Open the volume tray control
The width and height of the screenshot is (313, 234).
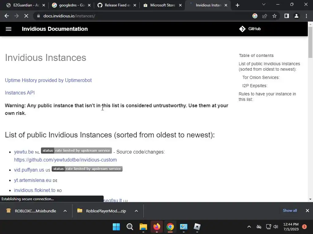(276, 227)
